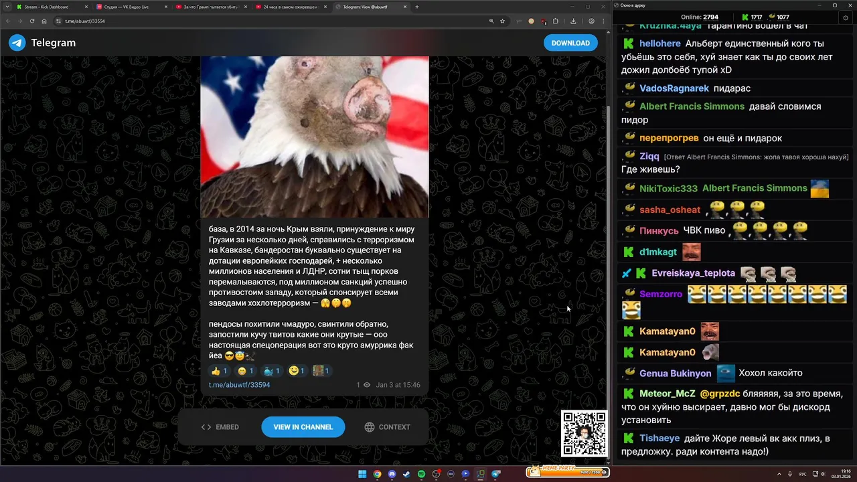
Task: Open Chrome from the taskbar
Action: (x=377, y=474)
